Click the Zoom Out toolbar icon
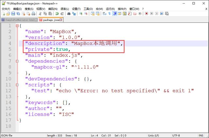The height and width of the screenshot is (138, 209). [86, 14]
